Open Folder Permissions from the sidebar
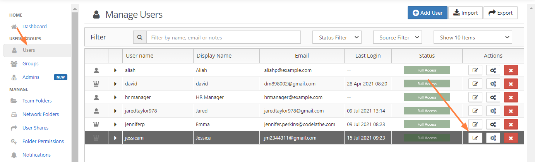 pos(43,142)
